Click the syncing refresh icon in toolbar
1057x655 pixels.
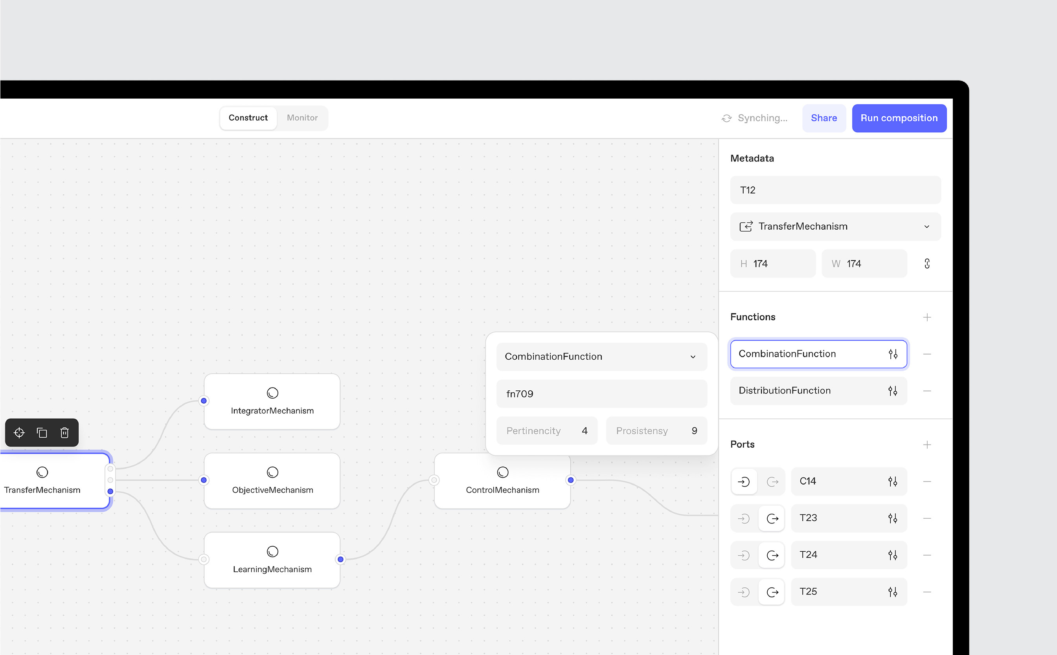[x=727, y=118]
